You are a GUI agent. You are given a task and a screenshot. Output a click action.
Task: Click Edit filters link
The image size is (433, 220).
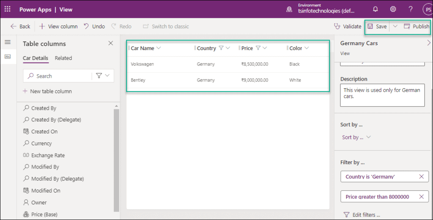[x=362, y=215]
